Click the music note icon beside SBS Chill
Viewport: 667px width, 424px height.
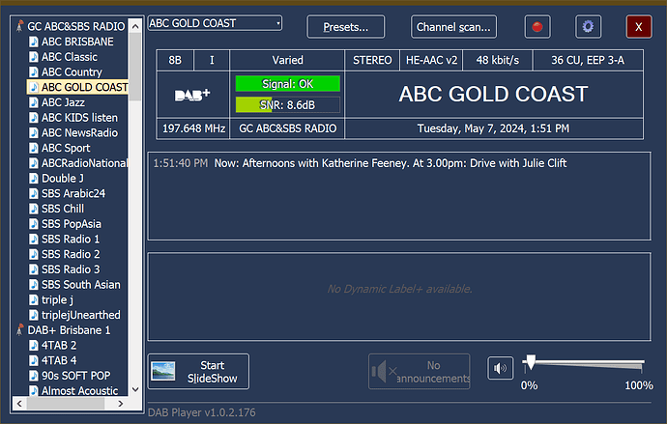click(33, 209)
